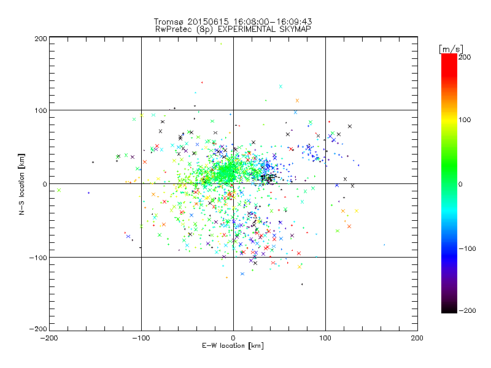Click the cyan X marker in the upper right quadrant
The height and width of the screenshot is (368, 491).
(x=280, y=86)
